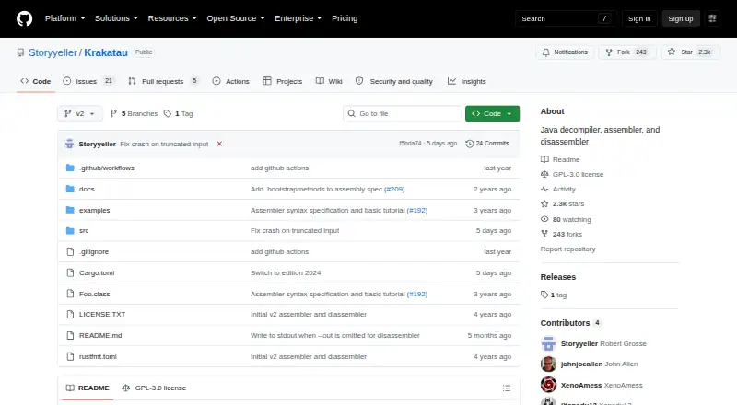Open the .gitignore file
The image size is (737, 405).
[x=94, y=252]
